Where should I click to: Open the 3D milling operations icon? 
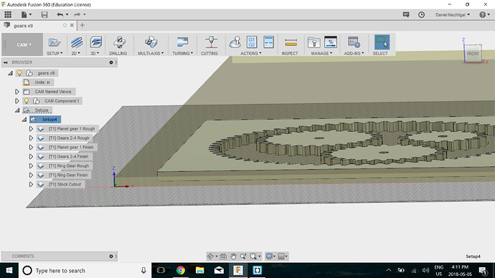click(x=95, y=42)
